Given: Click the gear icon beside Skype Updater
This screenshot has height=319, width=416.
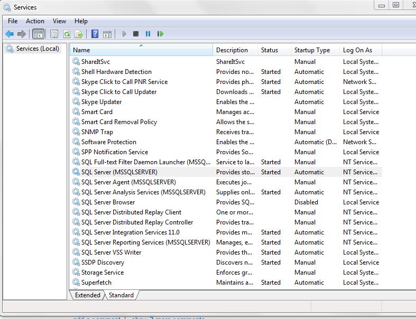Looking at the screenshot, I should click(76, 102).
